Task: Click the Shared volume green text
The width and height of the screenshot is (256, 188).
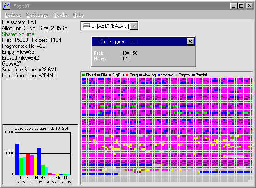Action: 18,34
